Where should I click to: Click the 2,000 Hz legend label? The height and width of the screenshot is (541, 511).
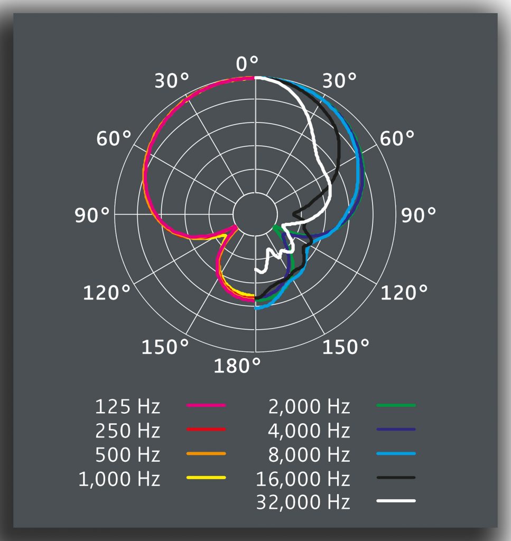309,406
